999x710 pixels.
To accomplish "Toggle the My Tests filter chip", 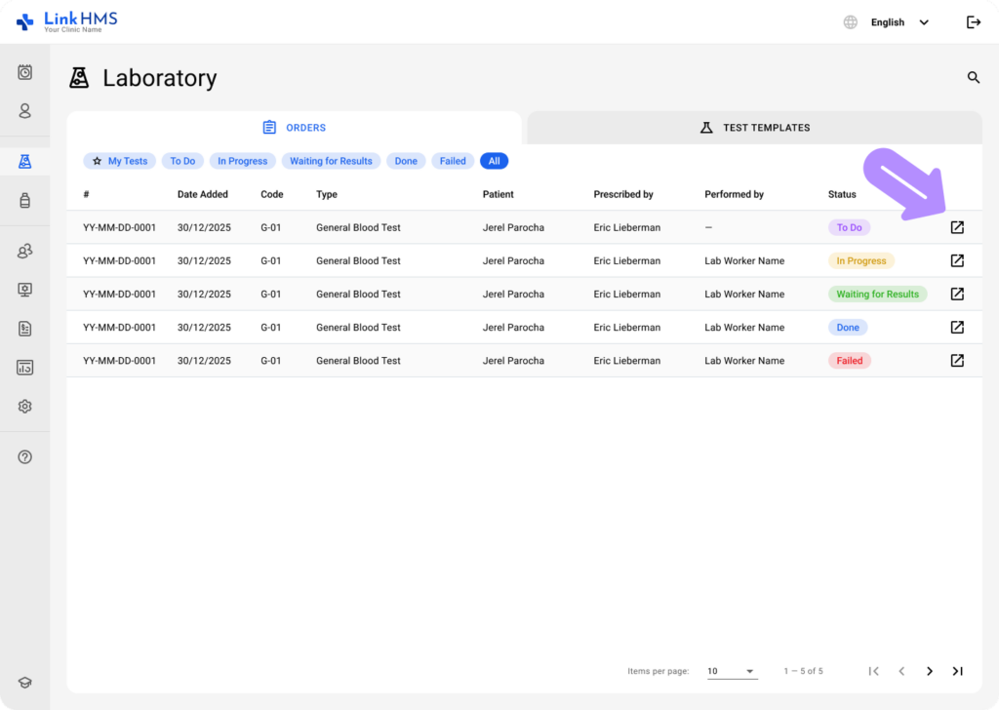I will [x=120, y=161].
